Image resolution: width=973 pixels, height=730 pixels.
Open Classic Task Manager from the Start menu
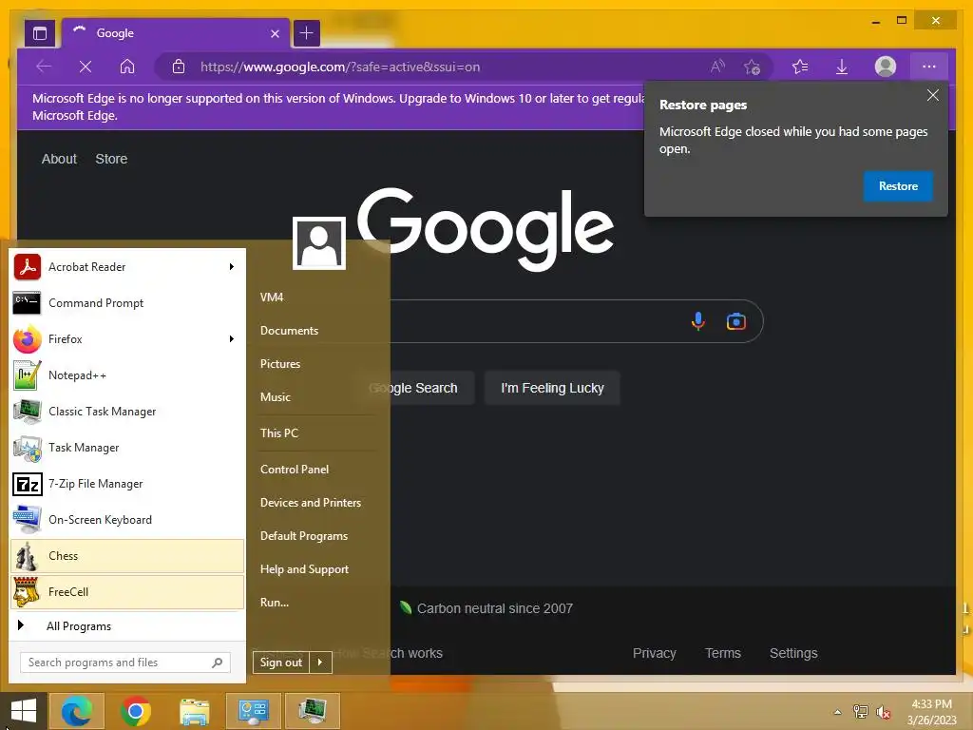(127, 411)
